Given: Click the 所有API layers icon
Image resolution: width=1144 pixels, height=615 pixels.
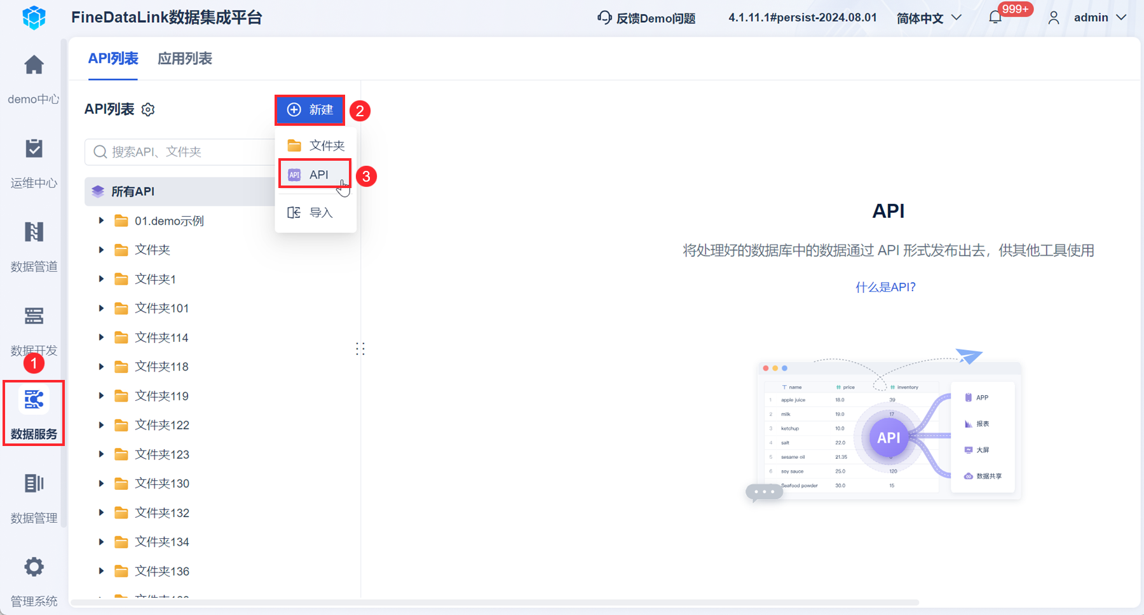Looking at the screenshot, I should (98, 191).
